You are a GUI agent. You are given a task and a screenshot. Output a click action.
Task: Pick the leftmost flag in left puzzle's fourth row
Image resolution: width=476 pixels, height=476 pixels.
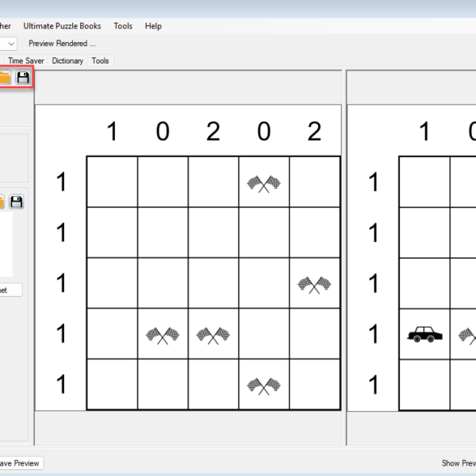coord(163,336)
